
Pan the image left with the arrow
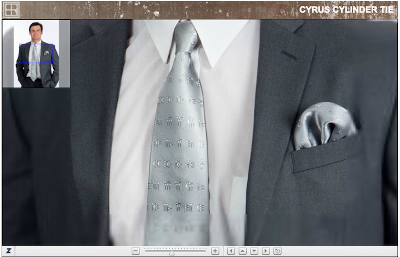pyautogui.click(x=231, y=251)
